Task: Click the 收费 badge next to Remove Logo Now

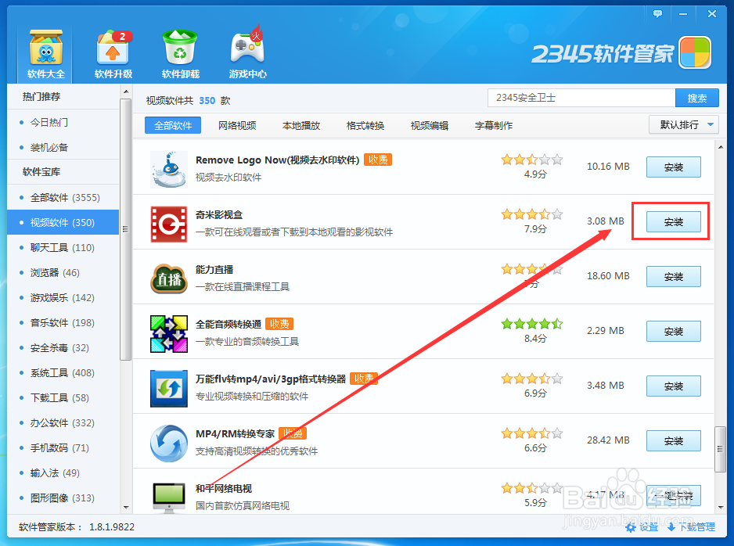Action: pos(378,160)
